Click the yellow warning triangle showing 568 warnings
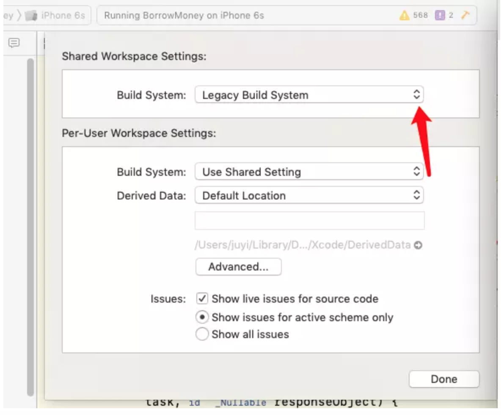 click(x=405, y=14)
